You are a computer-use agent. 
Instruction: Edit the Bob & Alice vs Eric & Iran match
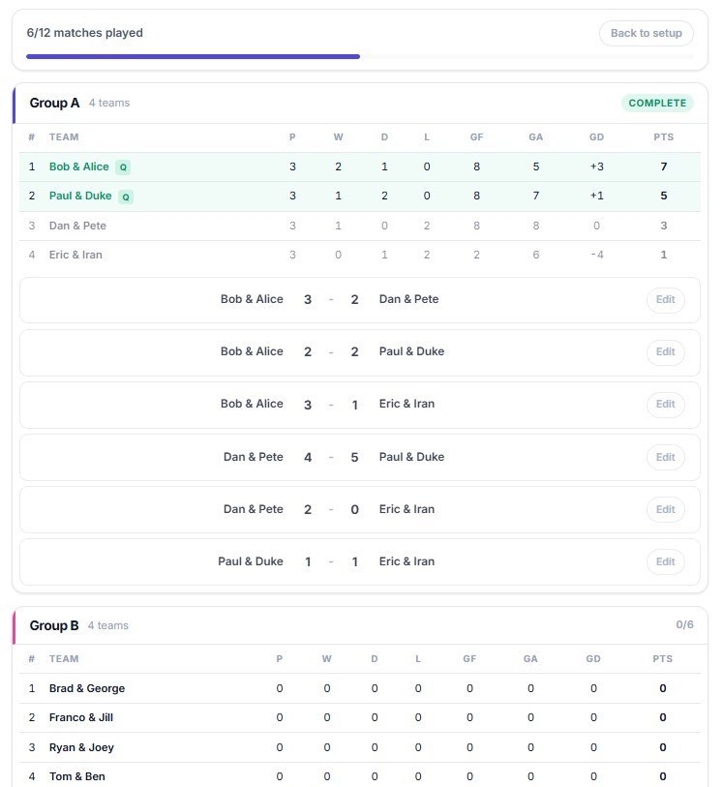tap(665, 405)
